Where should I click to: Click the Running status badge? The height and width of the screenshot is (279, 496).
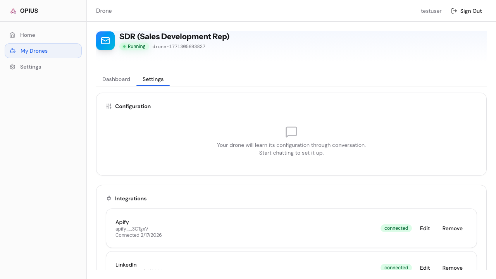click(x=134, y=46)
